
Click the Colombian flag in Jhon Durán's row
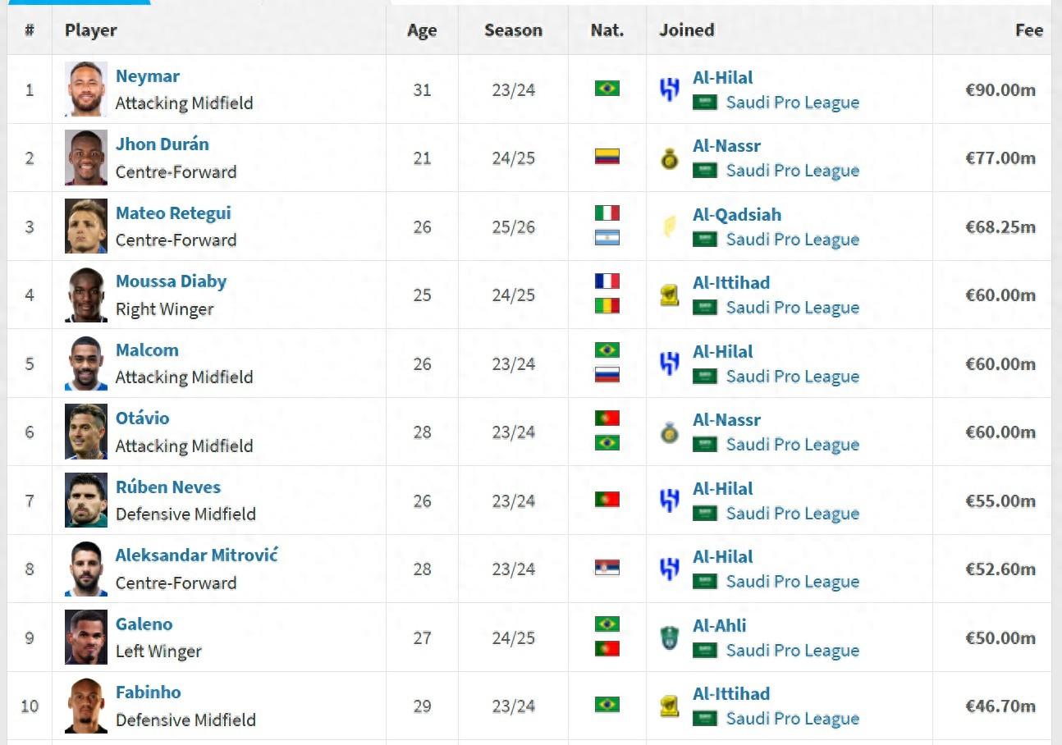tap(607, 157)
